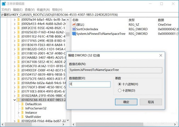
Task: Select the DefaultIcon subkey
Action: 33,104
